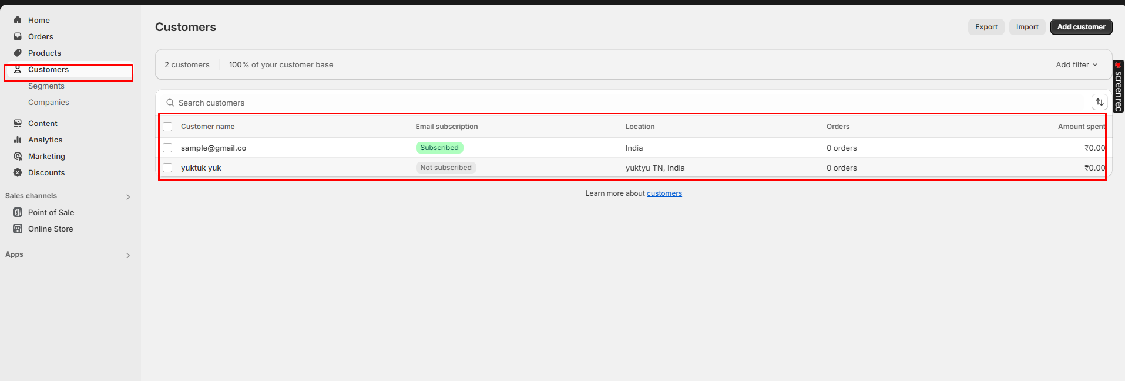1125x381 pixels.
Task: Open Analytics in the sidebar
Action: tap(45, 140)
